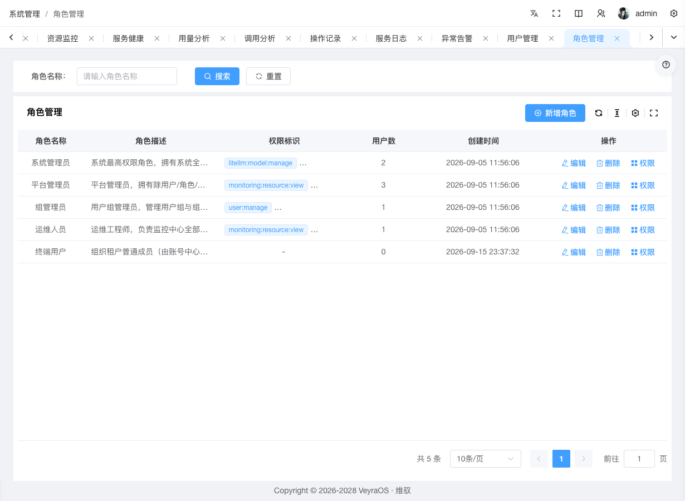685x501 pixels.
Task: Delete the 平台管理员 role
Action: (608, 185)
